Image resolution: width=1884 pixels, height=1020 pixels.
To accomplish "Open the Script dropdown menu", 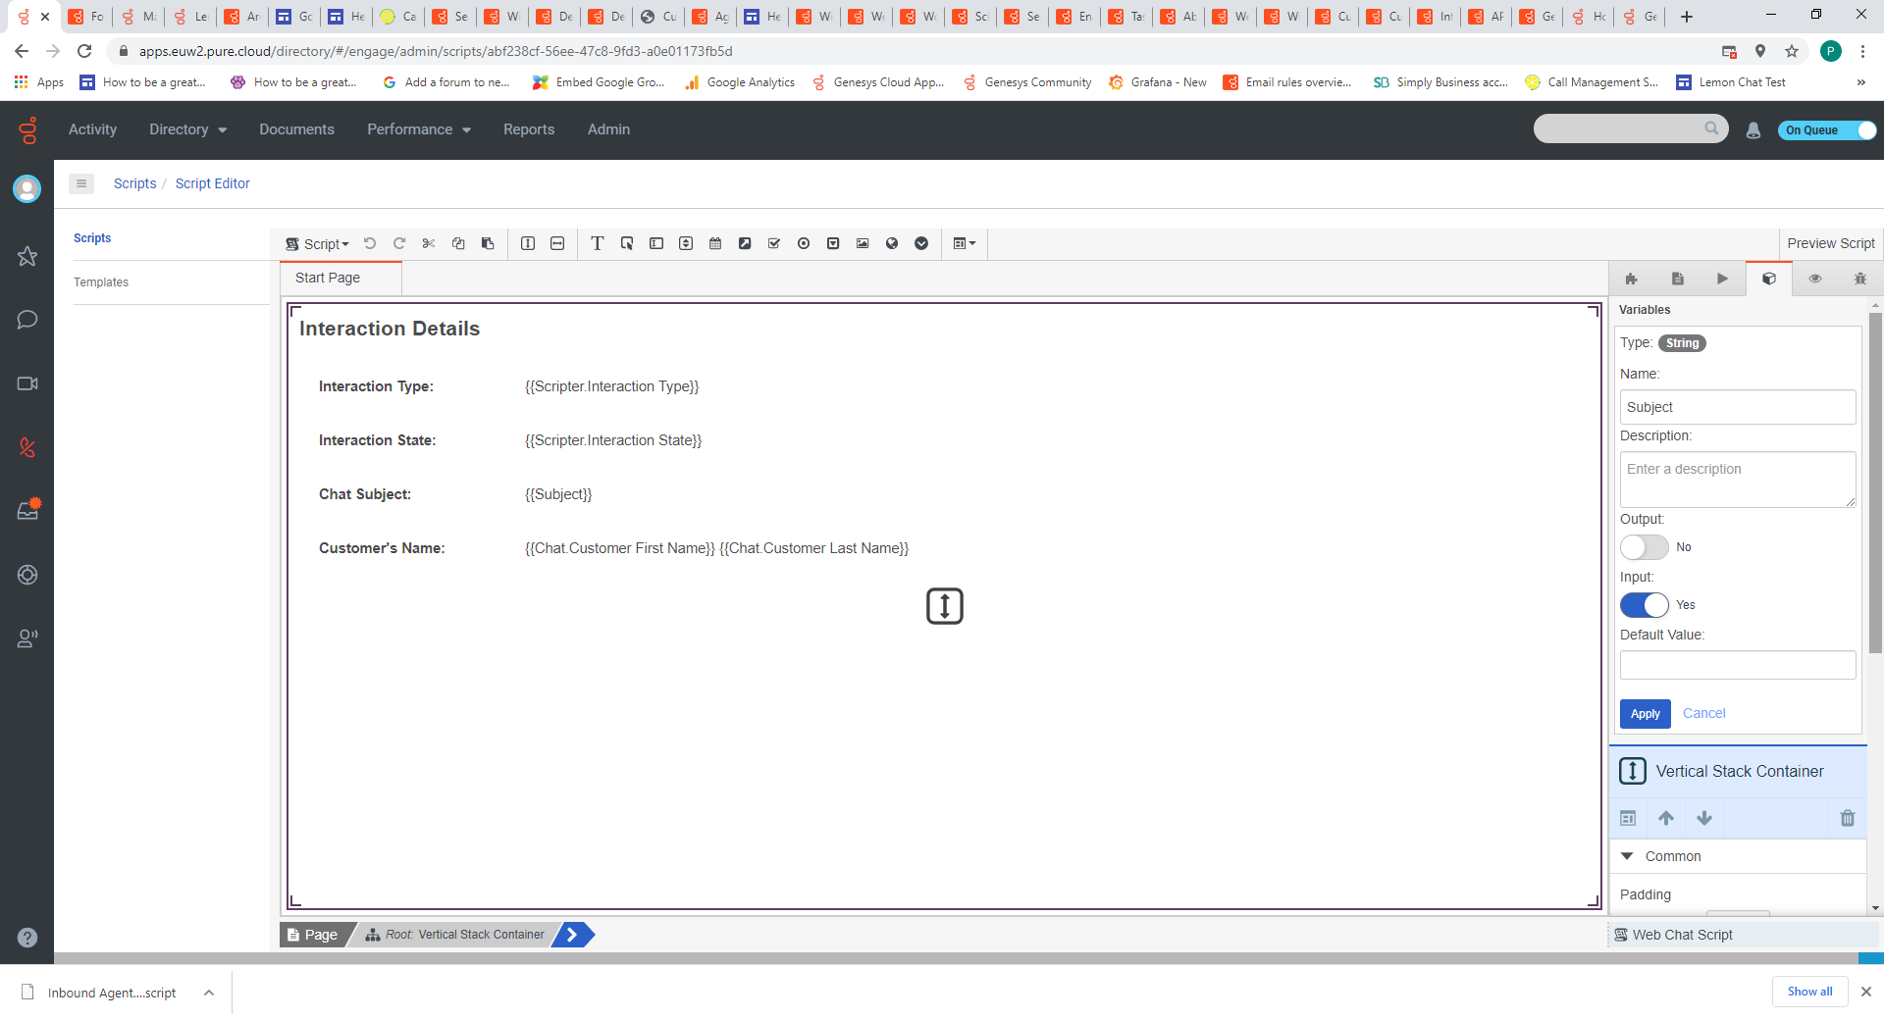I will click(x=317, y=244).
